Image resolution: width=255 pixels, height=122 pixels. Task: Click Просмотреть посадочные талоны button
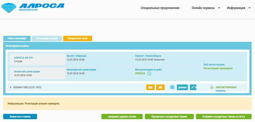[x=169, y=117]
